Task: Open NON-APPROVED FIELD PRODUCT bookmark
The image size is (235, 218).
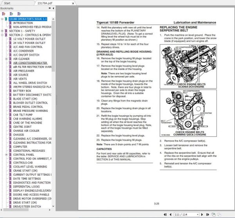Action: (32, 27)
